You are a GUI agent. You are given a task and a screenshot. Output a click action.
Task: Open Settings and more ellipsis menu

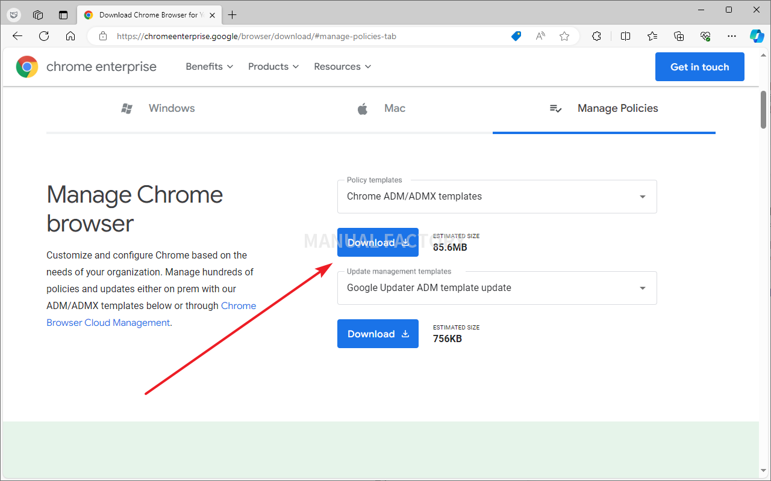click(732, 36)
